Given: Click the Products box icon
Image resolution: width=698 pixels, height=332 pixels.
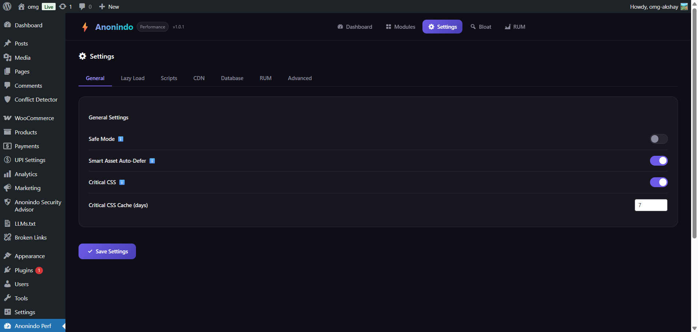Looking at the screenshot, I should click(7, 132).
